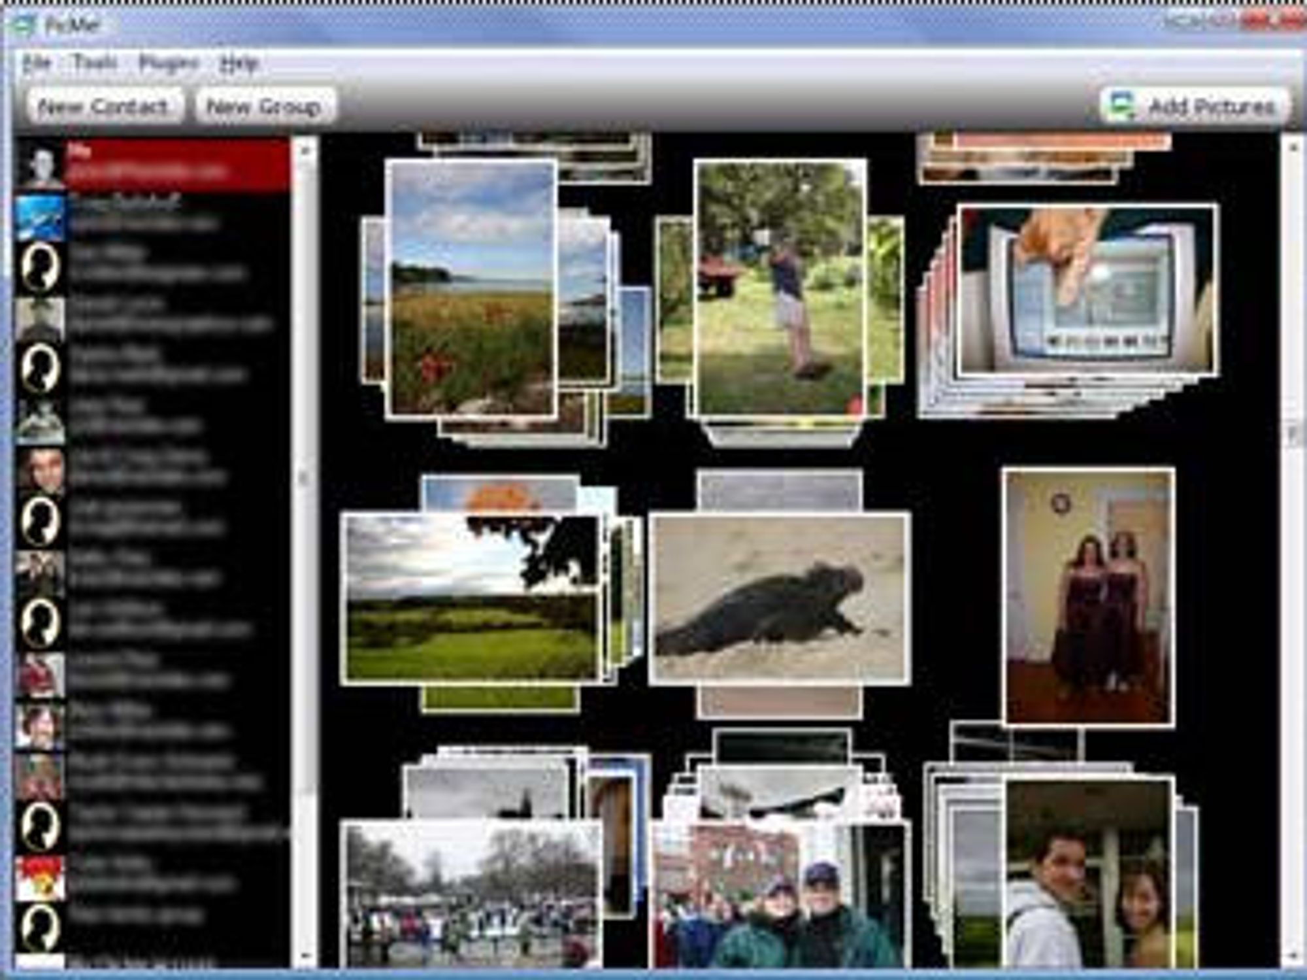The height and width of the screenshot is (980, 1307).
Task: Open the two men in caps photo stack
Action: 780,894
